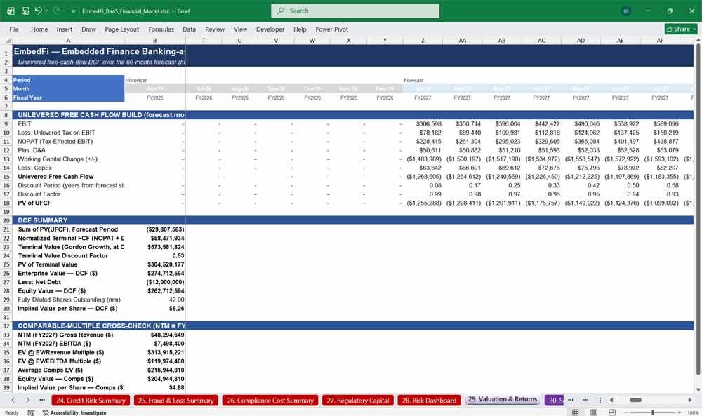
Task: Click the Share button
Action: coord(681,29)
